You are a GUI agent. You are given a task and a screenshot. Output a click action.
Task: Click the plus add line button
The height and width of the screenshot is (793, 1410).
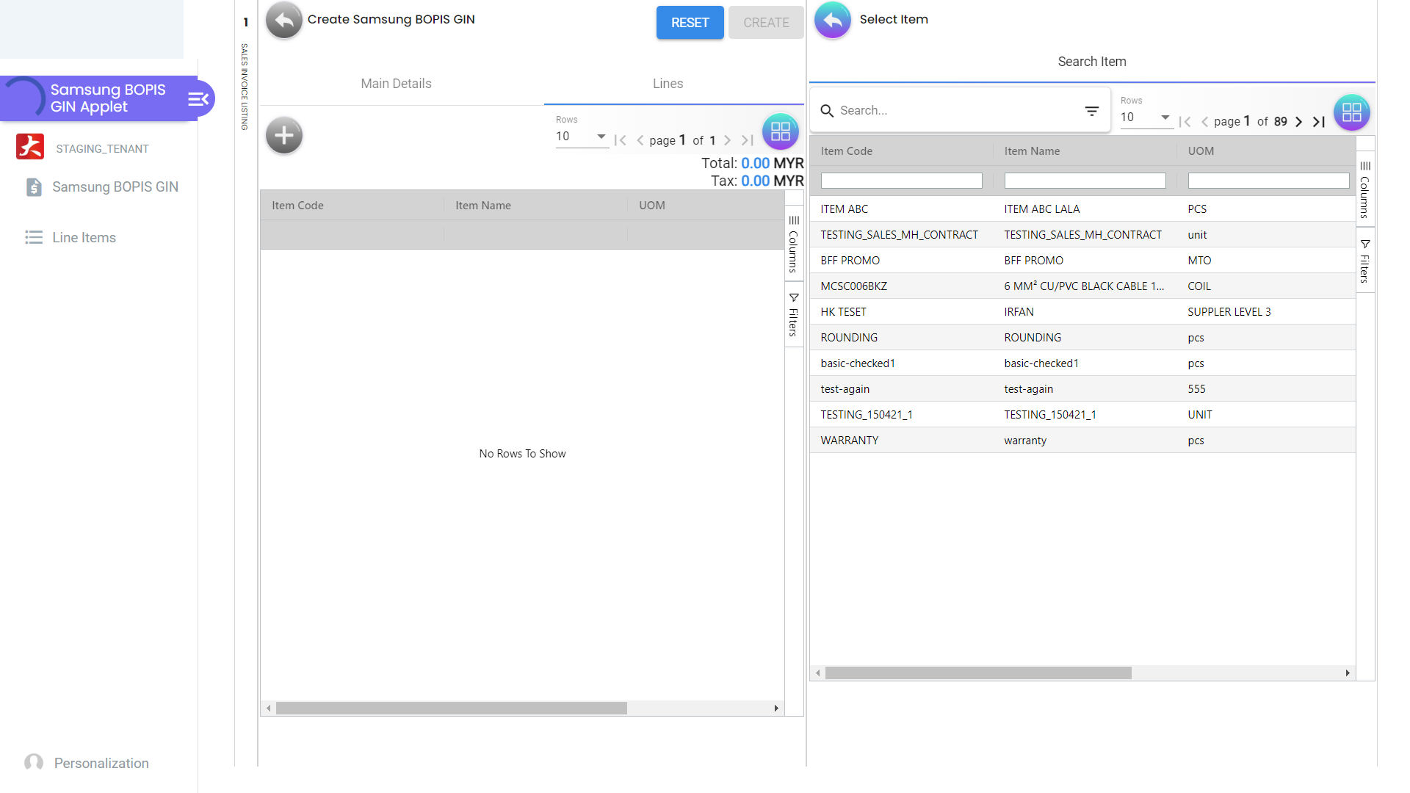point(284,135)
